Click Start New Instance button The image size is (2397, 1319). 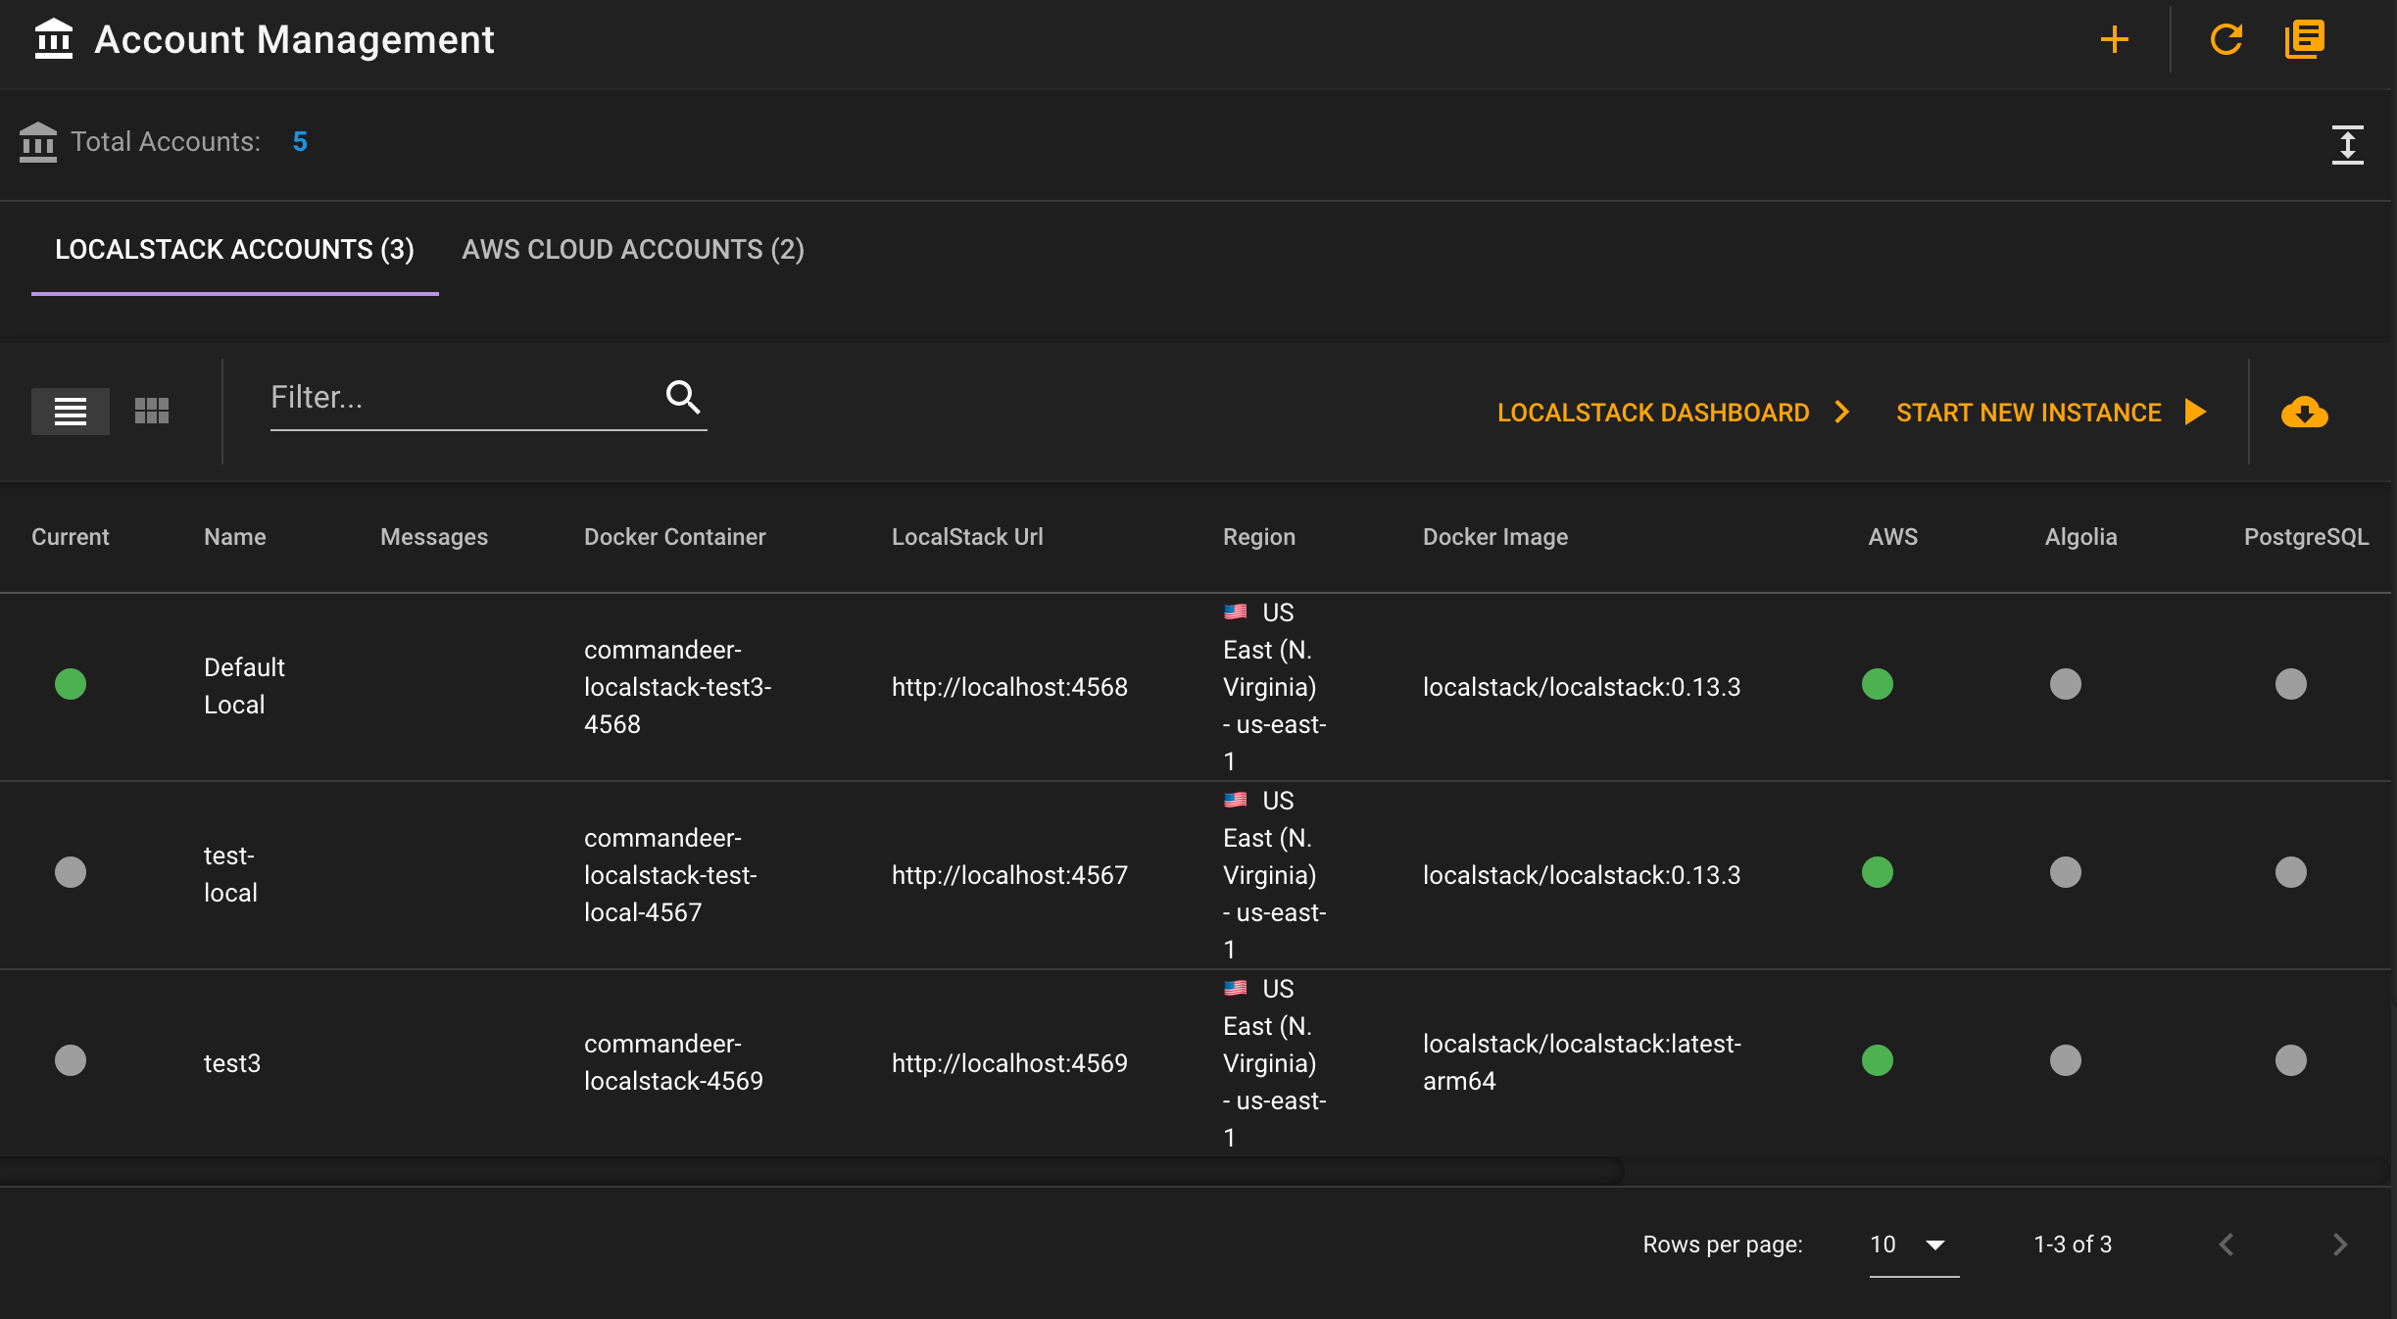click(x=2050, y=413)
